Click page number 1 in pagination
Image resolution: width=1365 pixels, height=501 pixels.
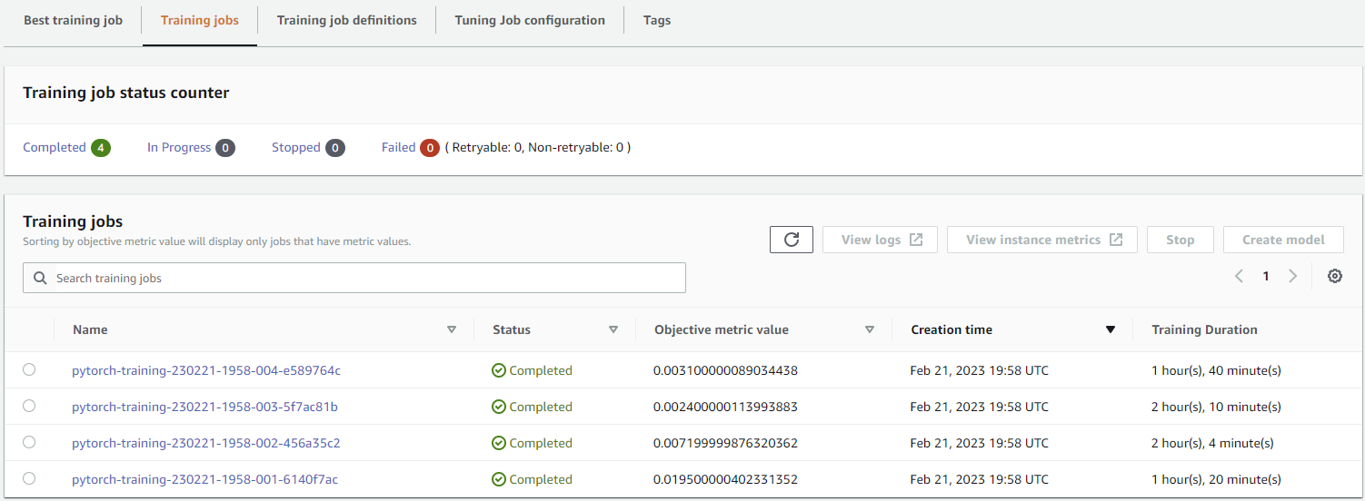tap(1266, 277)
